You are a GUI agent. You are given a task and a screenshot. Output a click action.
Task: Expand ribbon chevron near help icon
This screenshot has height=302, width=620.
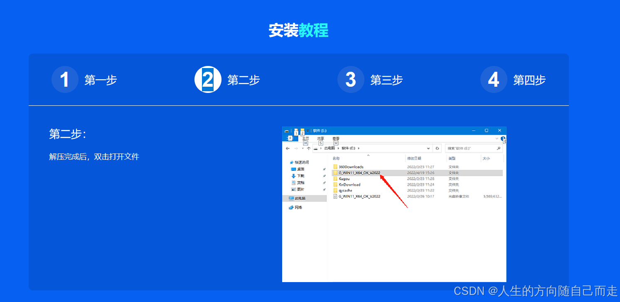pos(497,139)
